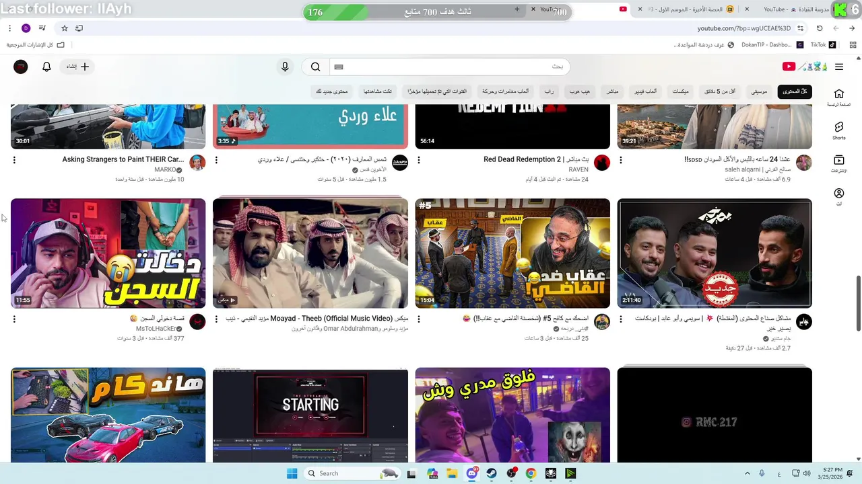The width and height of the screenshot is (862, 484).
Task: Click the taskbar volume icon
Action: [807, 473]
